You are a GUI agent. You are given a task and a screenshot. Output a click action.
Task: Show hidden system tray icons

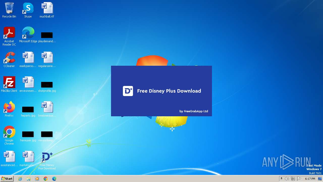click(281, 179)
